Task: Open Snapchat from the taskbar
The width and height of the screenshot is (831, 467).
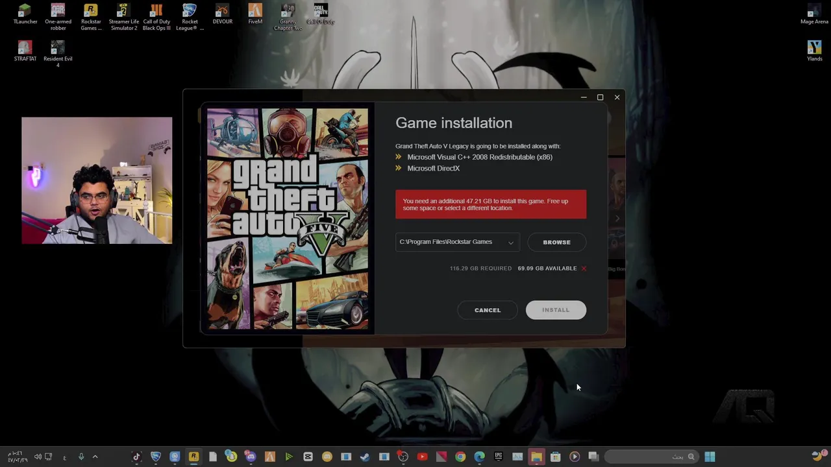Action: tap(231, 457)
